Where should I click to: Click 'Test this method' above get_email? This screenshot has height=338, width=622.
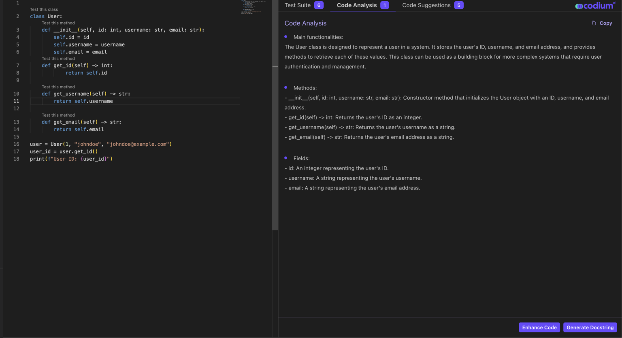pyautogui.click(x=58, y=115)
